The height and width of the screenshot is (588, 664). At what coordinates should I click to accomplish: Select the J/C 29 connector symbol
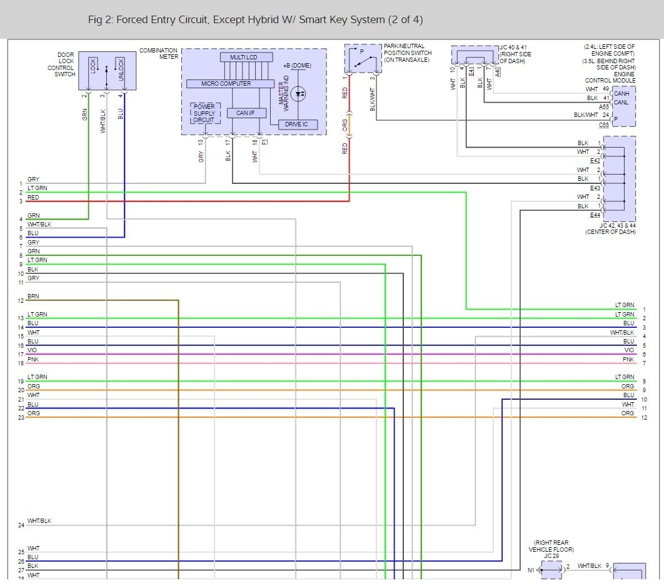[x=551, y=569]
